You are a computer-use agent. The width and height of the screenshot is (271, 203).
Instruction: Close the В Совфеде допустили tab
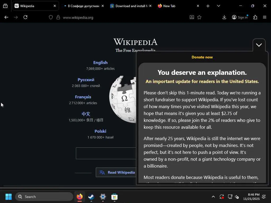103,6
